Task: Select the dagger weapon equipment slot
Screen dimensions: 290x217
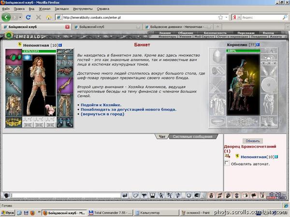Action: point(14,85)
